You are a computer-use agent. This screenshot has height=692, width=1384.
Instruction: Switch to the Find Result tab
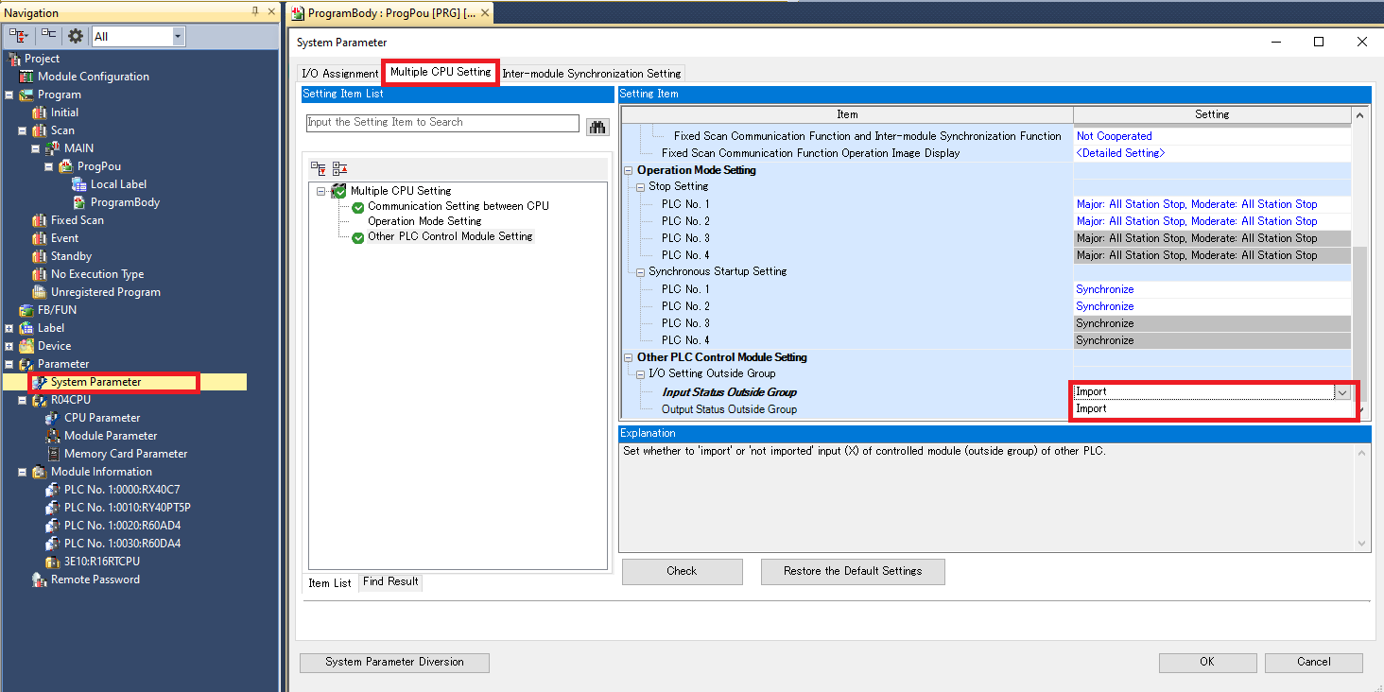[390, 581]
